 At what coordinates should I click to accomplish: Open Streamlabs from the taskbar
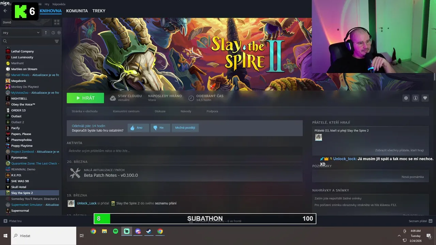click(127, 231)
